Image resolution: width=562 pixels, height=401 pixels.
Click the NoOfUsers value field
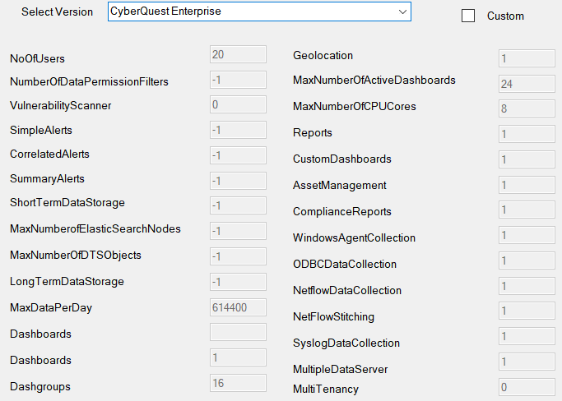(x=238, y=54)
